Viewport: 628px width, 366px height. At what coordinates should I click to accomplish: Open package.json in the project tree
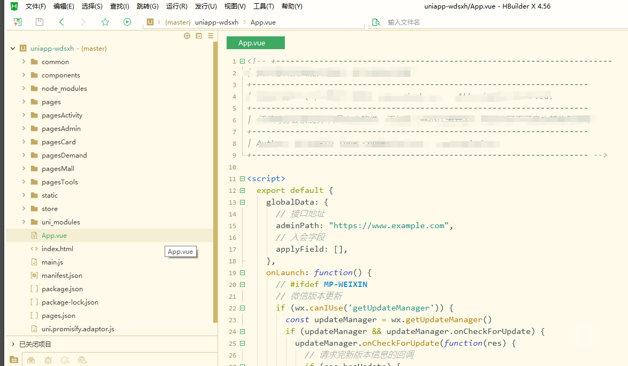62,289
